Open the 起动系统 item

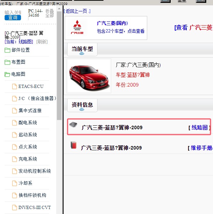tap(28, 135)
